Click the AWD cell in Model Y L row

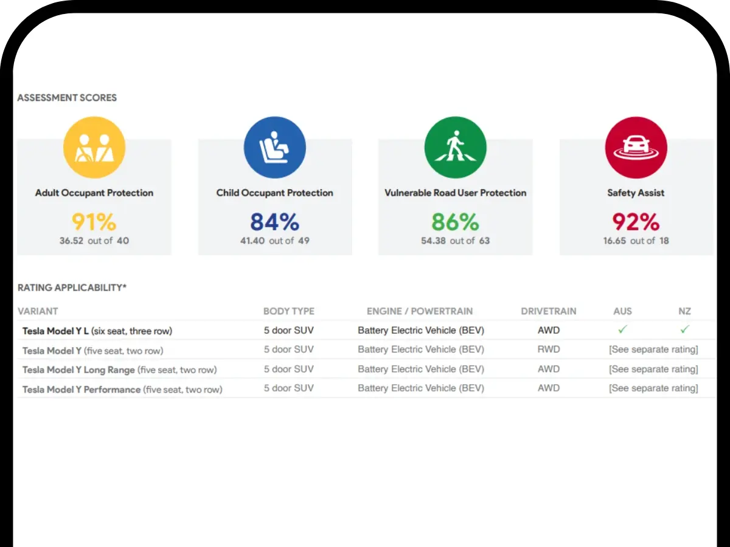point(549,331)
